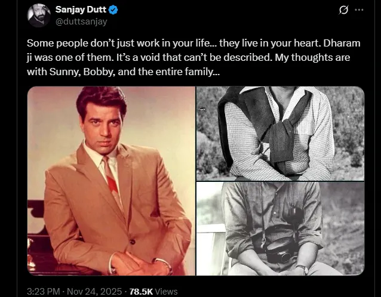This screenshot has width=381, height=297.
Task: Open the three-dot More options menu
Action: click(359, 11)
